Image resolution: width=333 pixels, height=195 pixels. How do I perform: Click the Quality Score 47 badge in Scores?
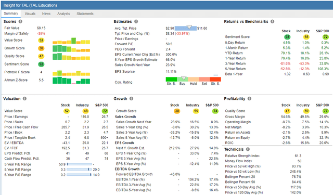[x=41, y=56]
